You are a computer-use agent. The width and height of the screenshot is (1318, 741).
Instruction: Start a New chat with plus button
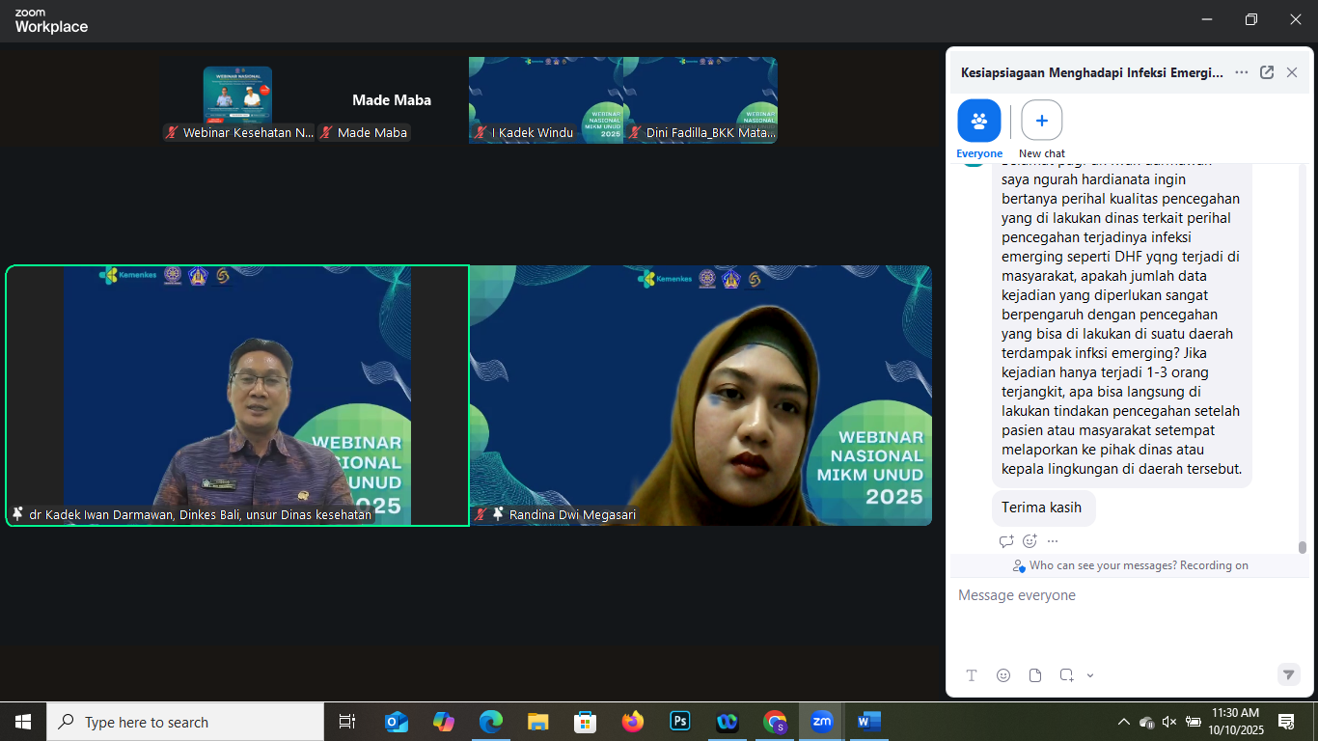coord(1042,121)
